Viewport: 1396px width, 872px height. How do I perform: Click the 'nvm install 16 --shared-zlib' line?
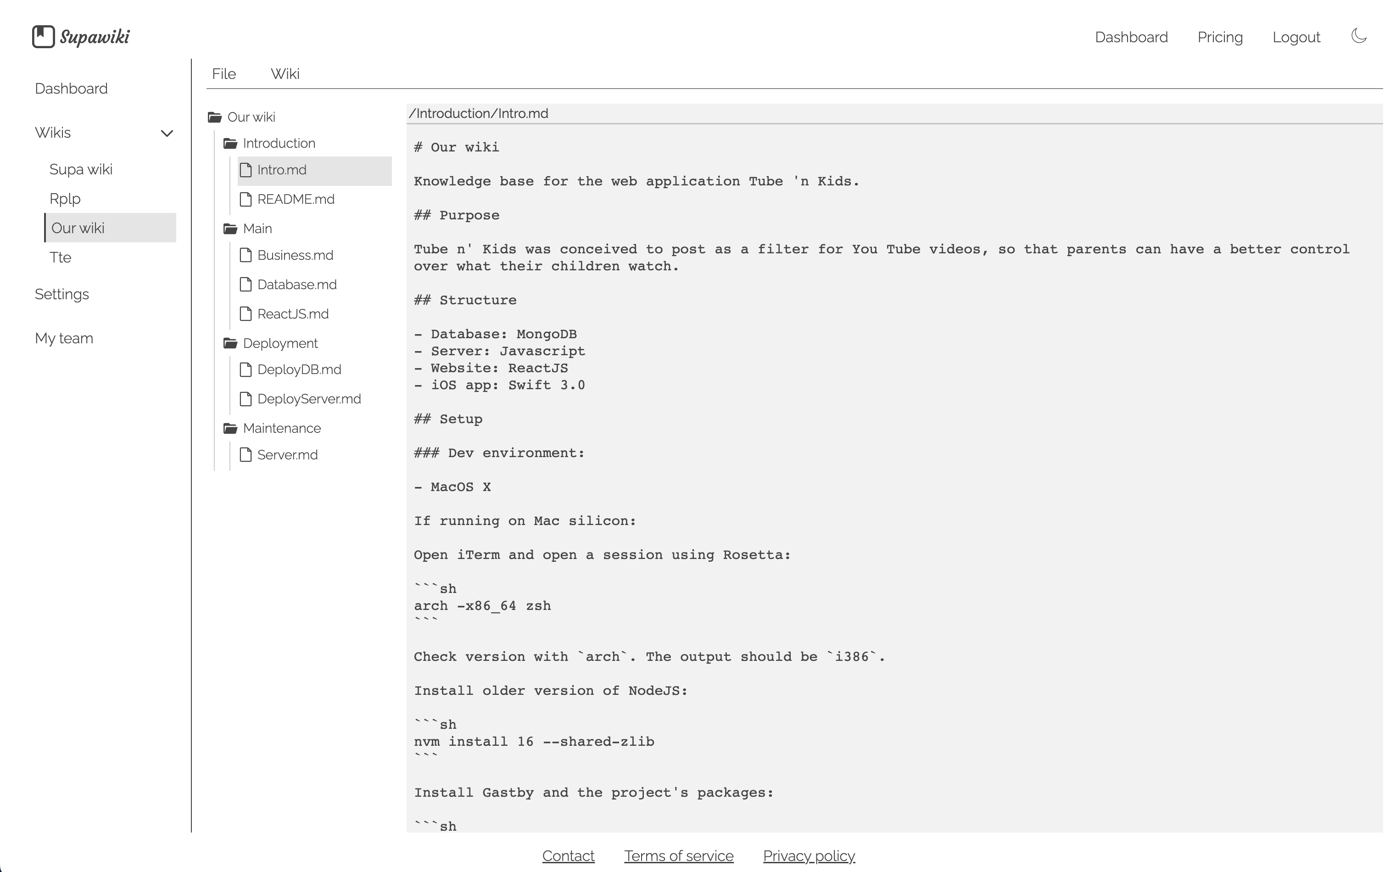(x=534, y=742)
